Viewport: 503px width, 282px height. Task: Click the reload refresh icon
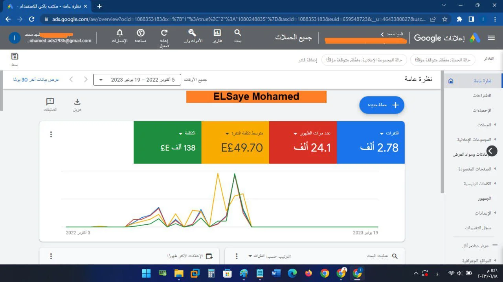coord(164,33)
